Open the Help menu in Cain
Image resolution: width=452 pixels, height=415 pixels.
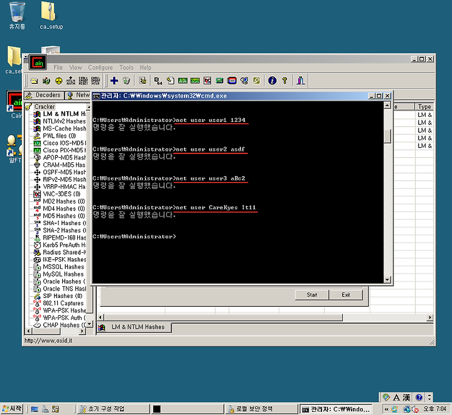pyautogui.click(x=146, y=67)
